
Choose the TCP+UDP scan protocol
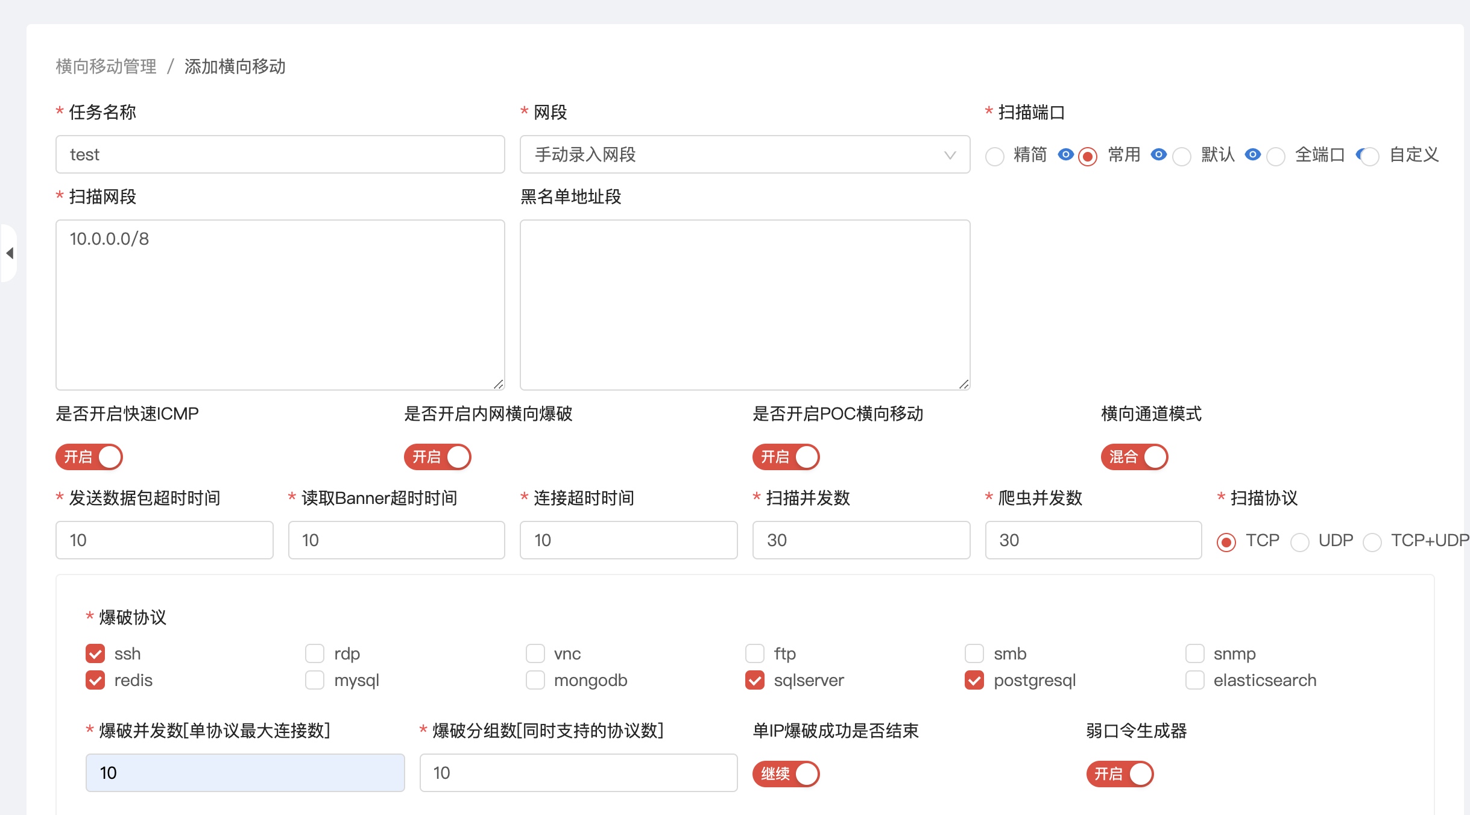coord(1372,542)
